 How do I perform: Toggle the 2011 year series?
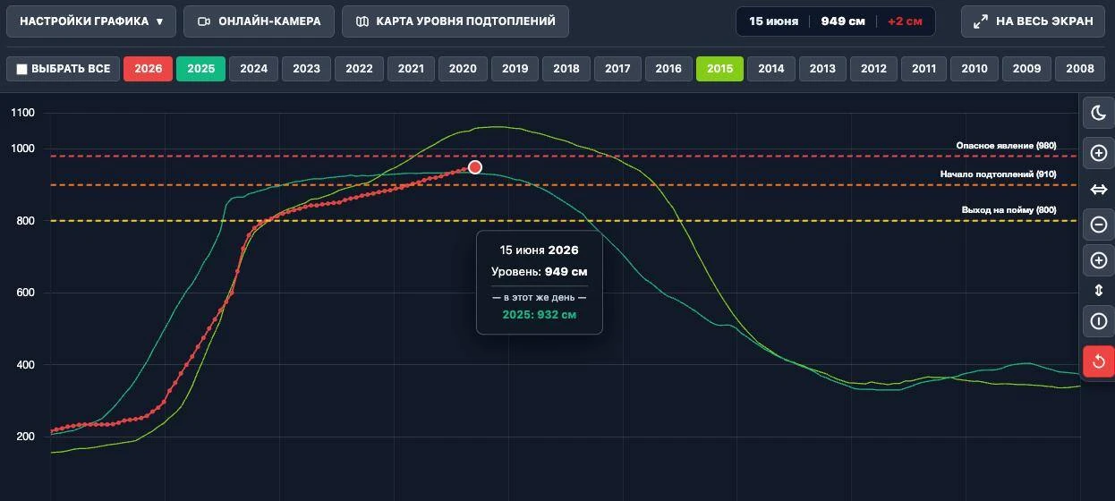point(923,69)
